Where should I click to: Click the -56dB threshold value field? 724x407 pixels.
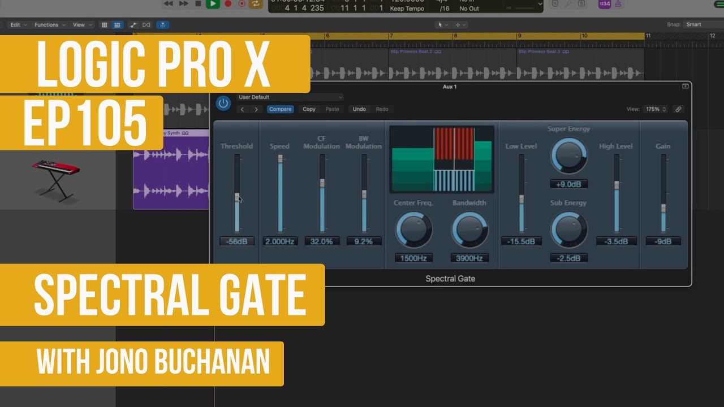[x=237, y=241]
